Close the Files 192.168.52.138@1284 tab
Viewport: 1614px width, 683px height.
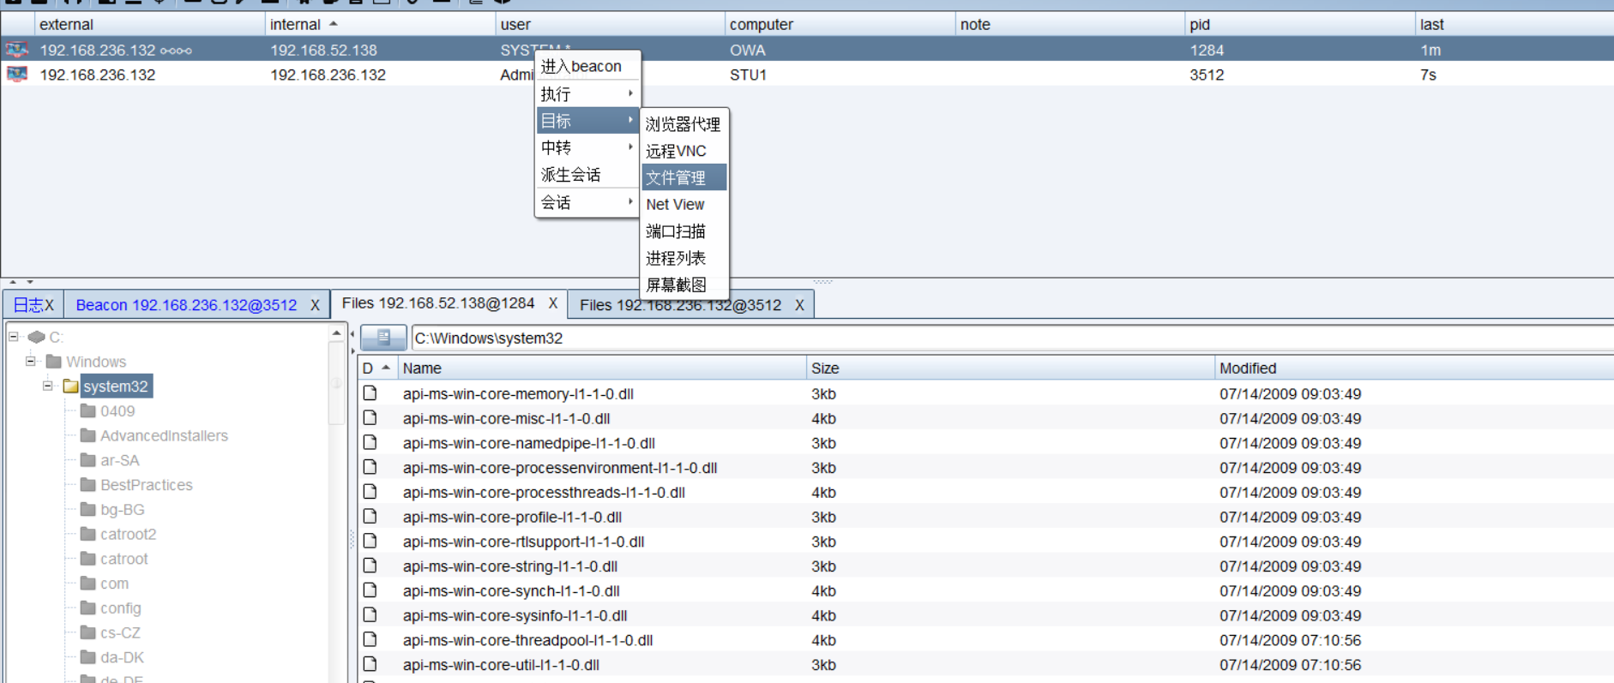[x=553, y=303]
